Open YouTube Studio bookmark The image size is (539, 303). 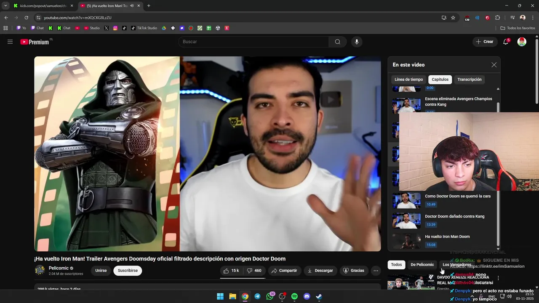tap(92, 28)
